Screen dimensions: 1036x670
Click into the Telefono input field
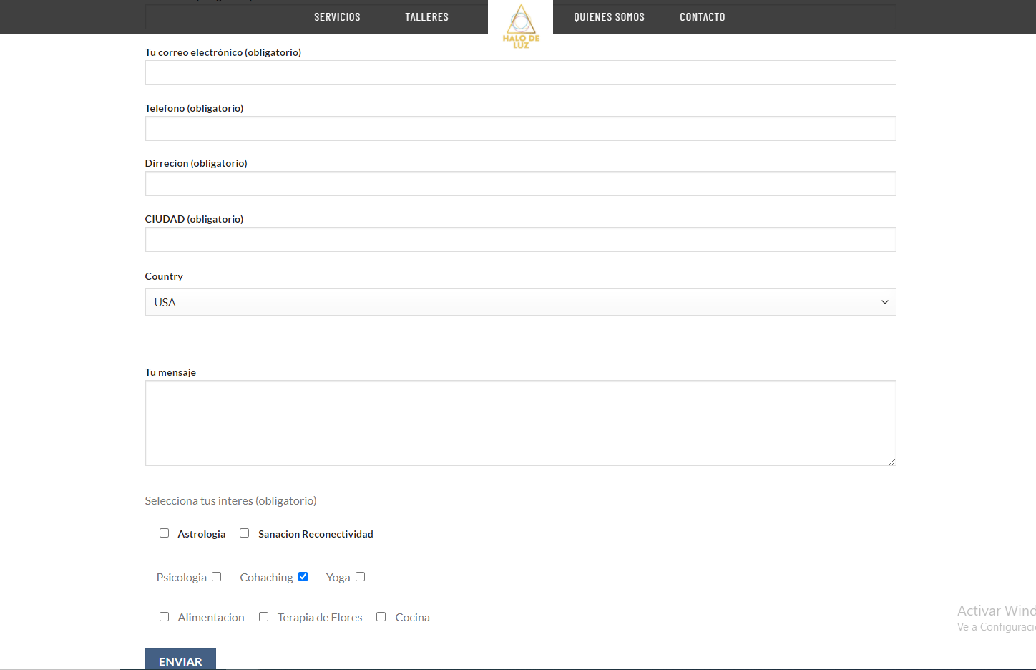[x=520, y=129]
